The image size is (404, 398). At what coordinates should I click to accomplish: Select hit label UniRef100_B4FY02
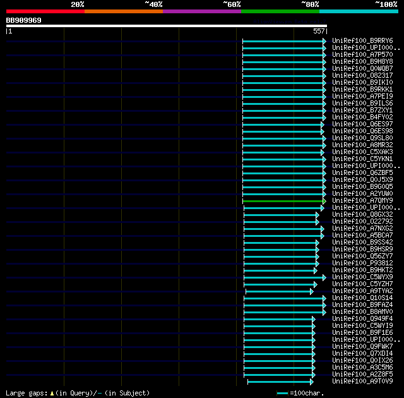(x=362, y=118)
